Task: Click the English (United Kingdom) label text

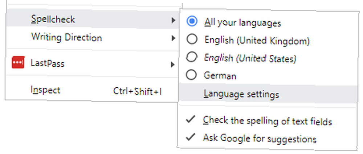Action: (x=257, y=41)
